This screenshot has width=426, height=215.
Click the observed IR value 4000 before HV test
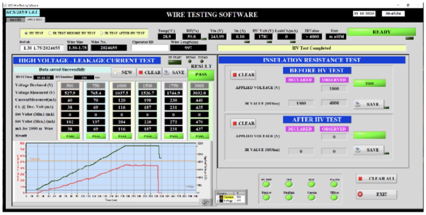[x=334, y=103]
